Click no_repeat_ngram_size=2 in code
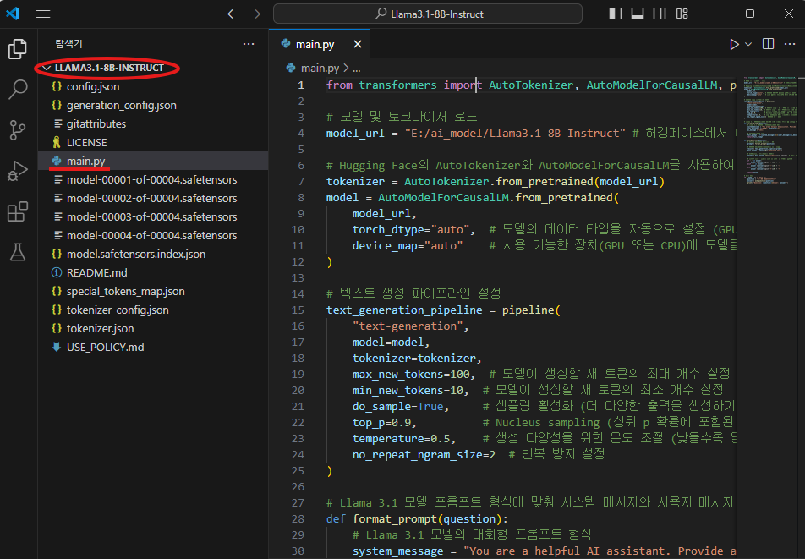This screenshot has width=805, height=559. tap(424, 455)
